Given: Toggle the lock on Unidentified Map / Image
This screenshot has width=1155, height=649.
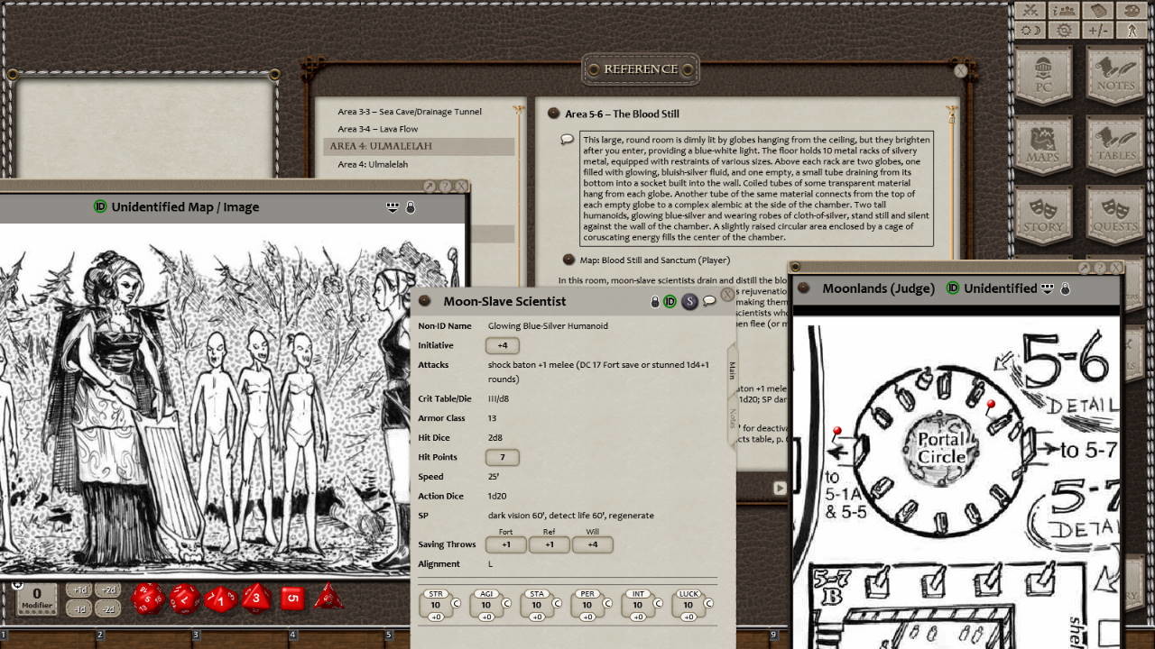Looking at the screenshot, I should [x=411, y=207].
